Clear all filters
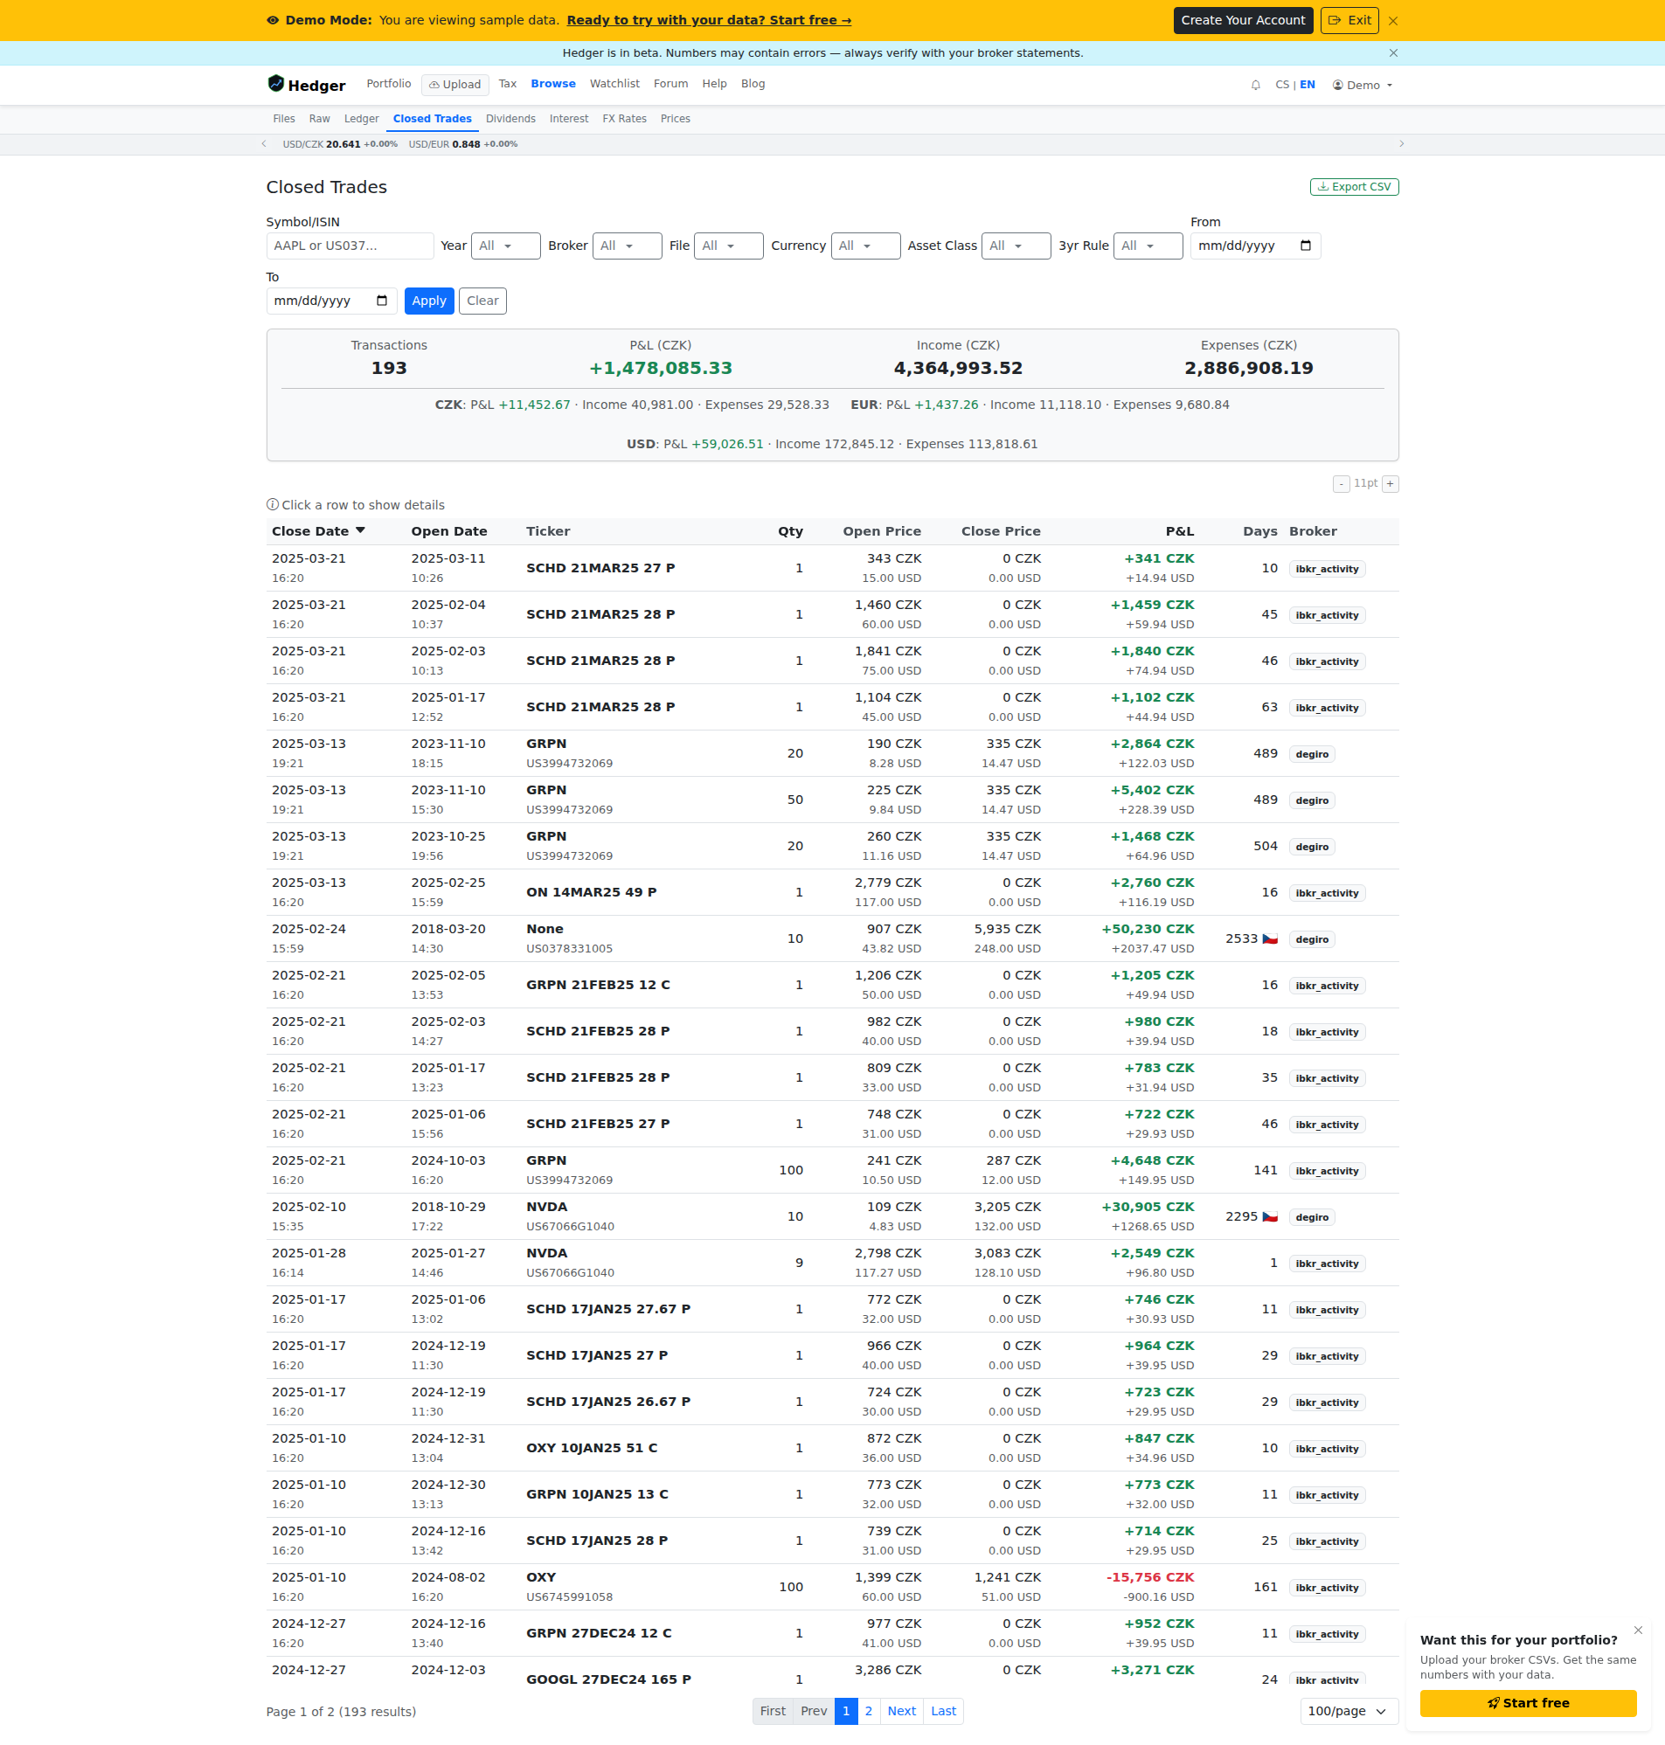The width and height of the screenshot is (1665, 1745). [482, 301]
